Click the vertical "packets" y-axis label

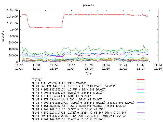[3, 36]
